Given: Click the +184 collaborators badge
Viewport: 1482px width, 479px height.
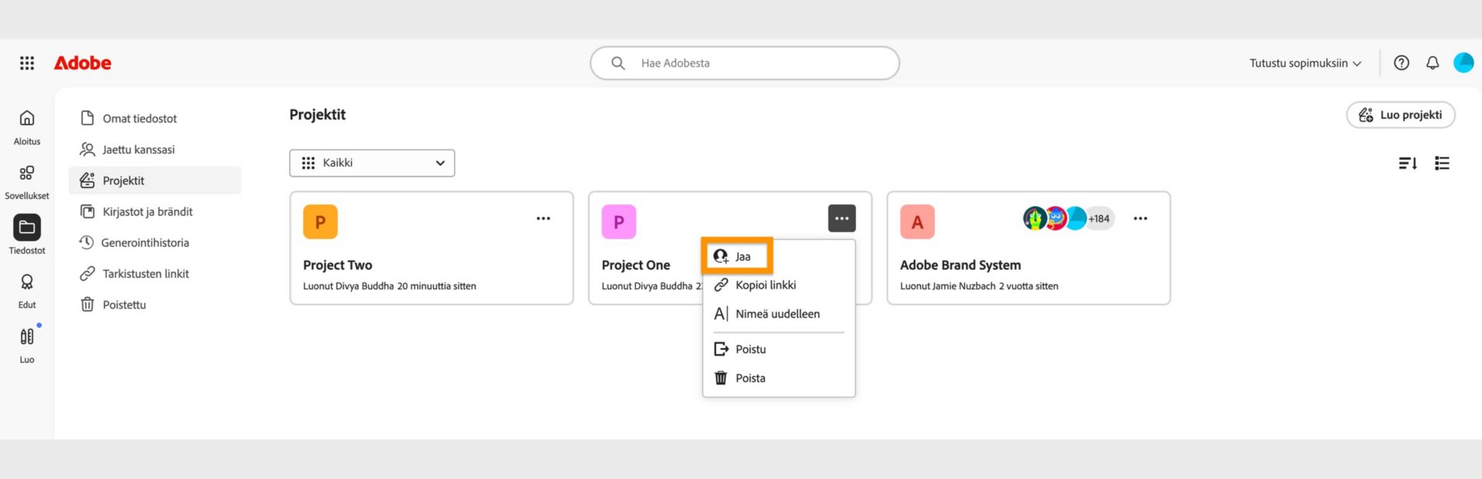Looking at the screenshot, I should tap(1100, 218).
